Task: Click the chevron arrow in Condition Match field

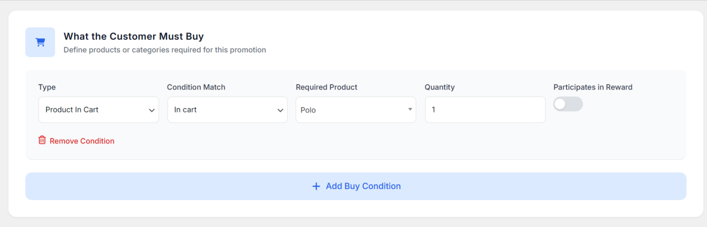Action: [280, 110]
